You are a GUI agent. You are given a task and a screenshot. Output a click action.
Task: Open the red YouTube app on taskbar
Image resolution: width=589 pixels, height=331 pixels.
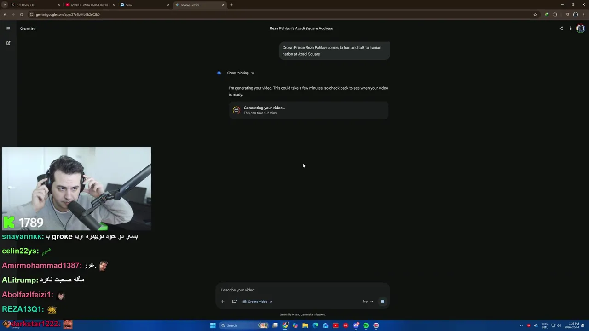335,325
